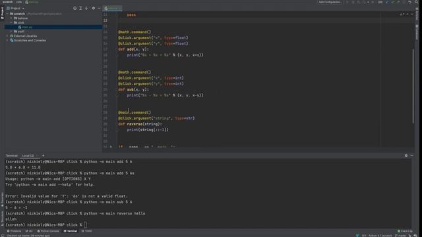Click the Error invalid value terminal line
Image resolution: width=422 pixels, height=237 pixels.
coord(67,196)
